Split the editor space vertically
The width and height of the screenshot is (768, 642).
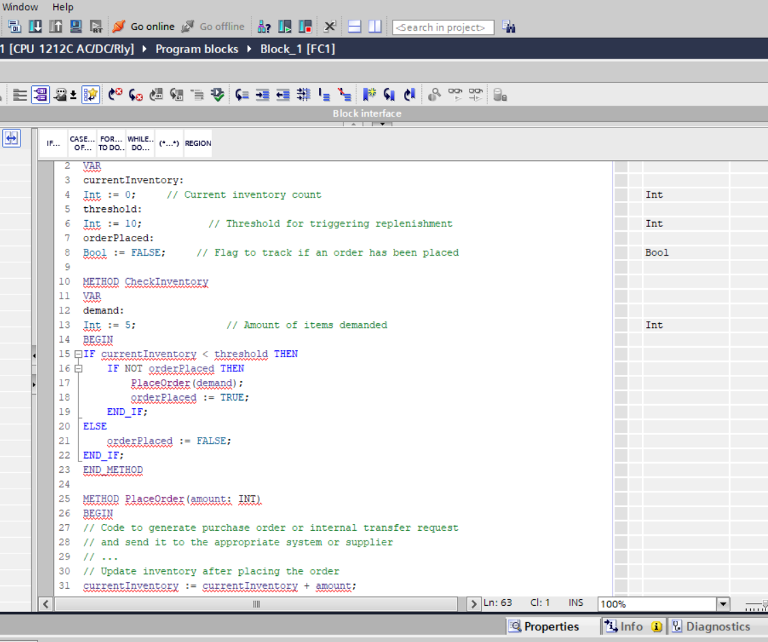click(375, 27)
